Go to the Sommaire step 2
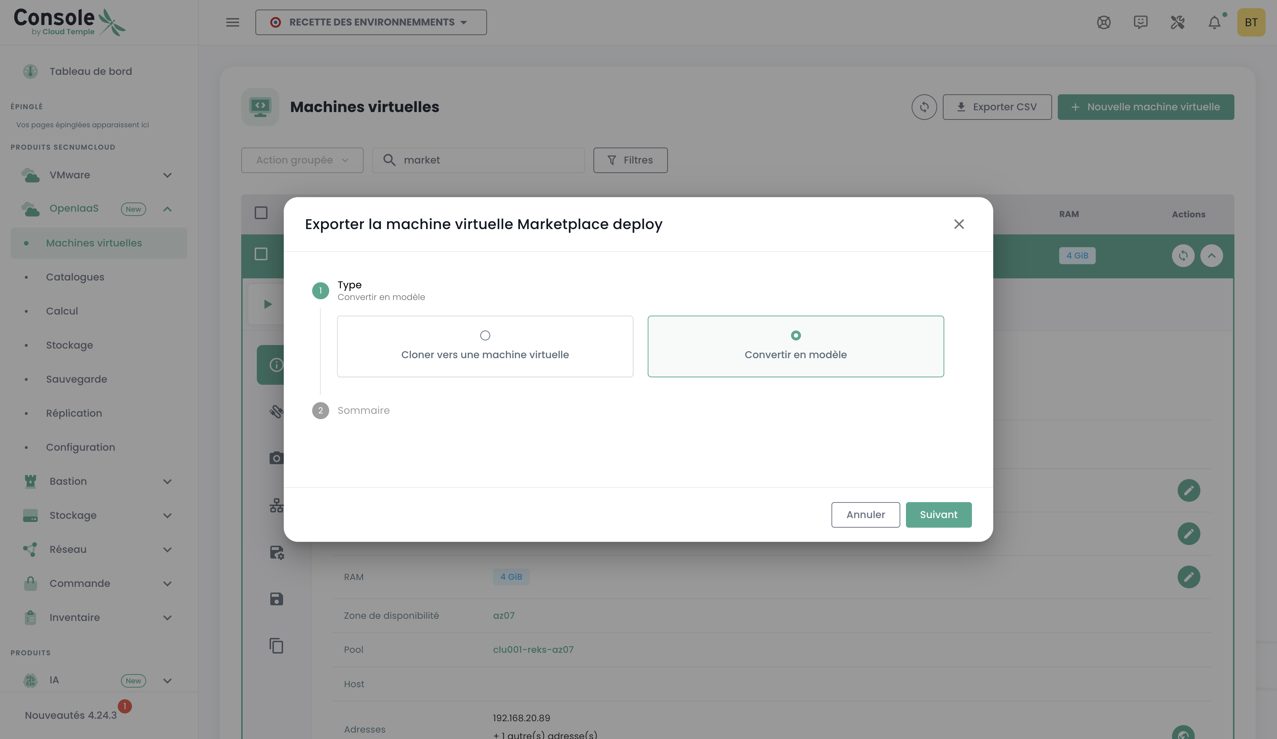This screenshot has height=739, width=1277. click(x=363, y=411)
